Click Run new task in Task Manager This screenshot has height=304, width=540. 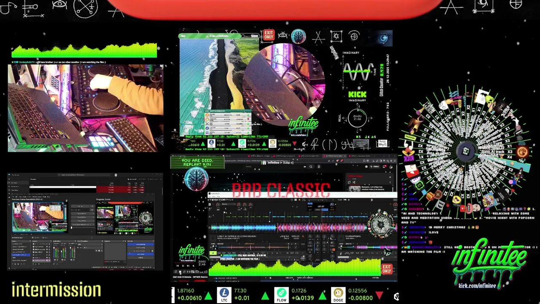tap(132, 179)
